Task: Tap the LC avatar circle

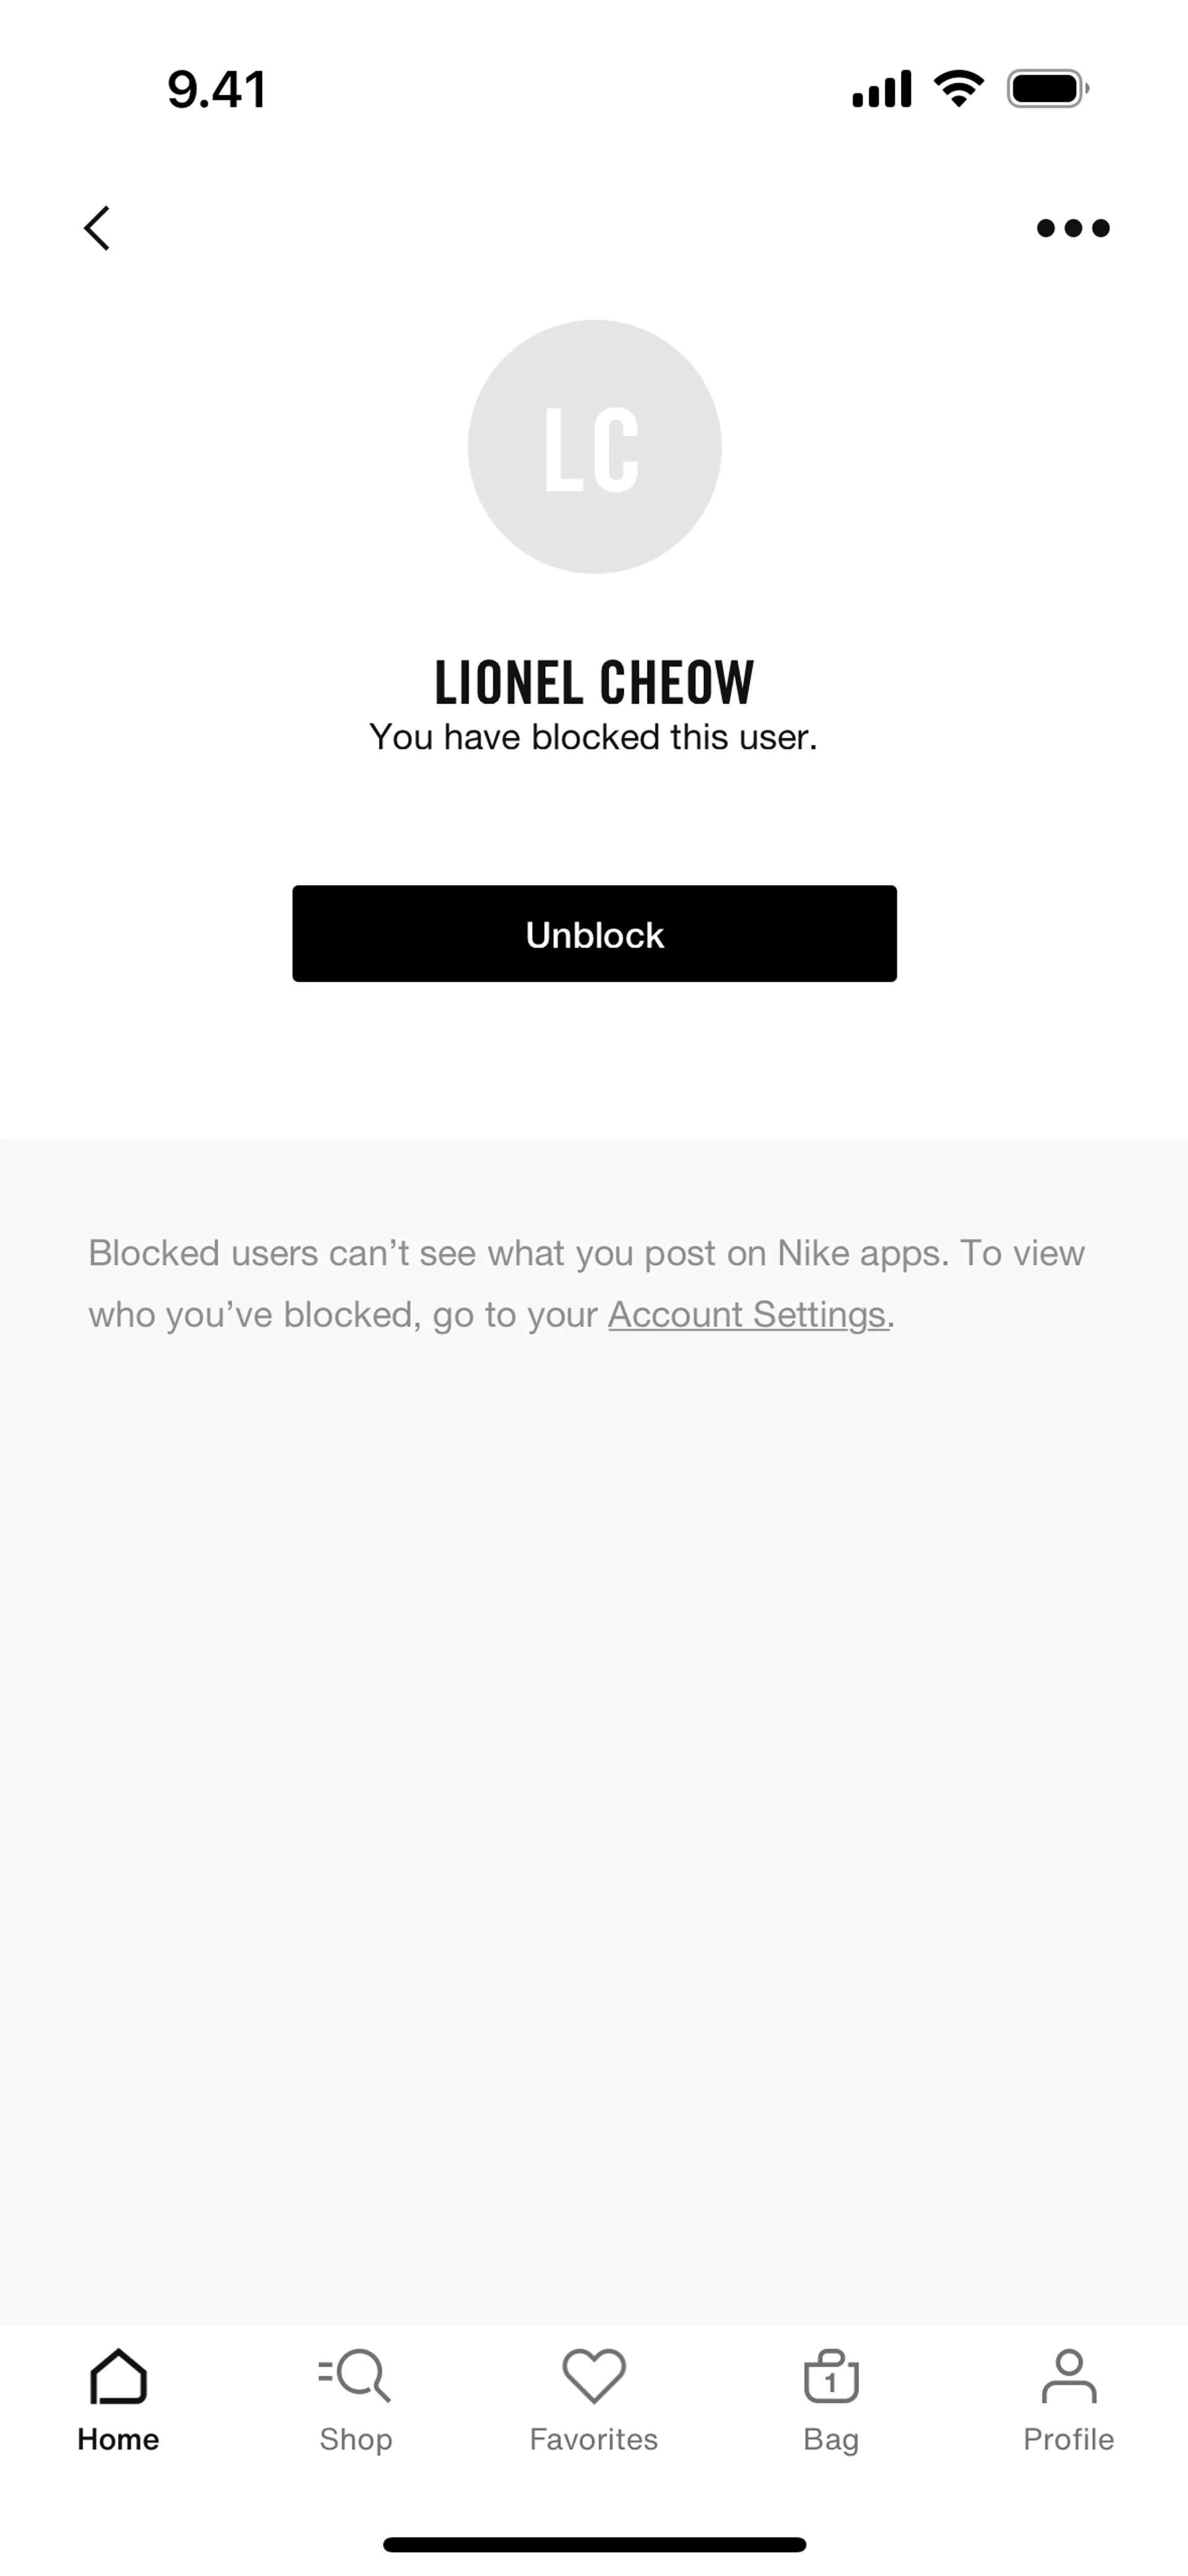Action: (594, 447)
